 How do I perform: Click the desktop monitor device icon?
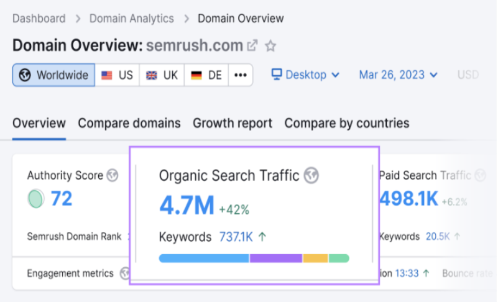[277, 75]
